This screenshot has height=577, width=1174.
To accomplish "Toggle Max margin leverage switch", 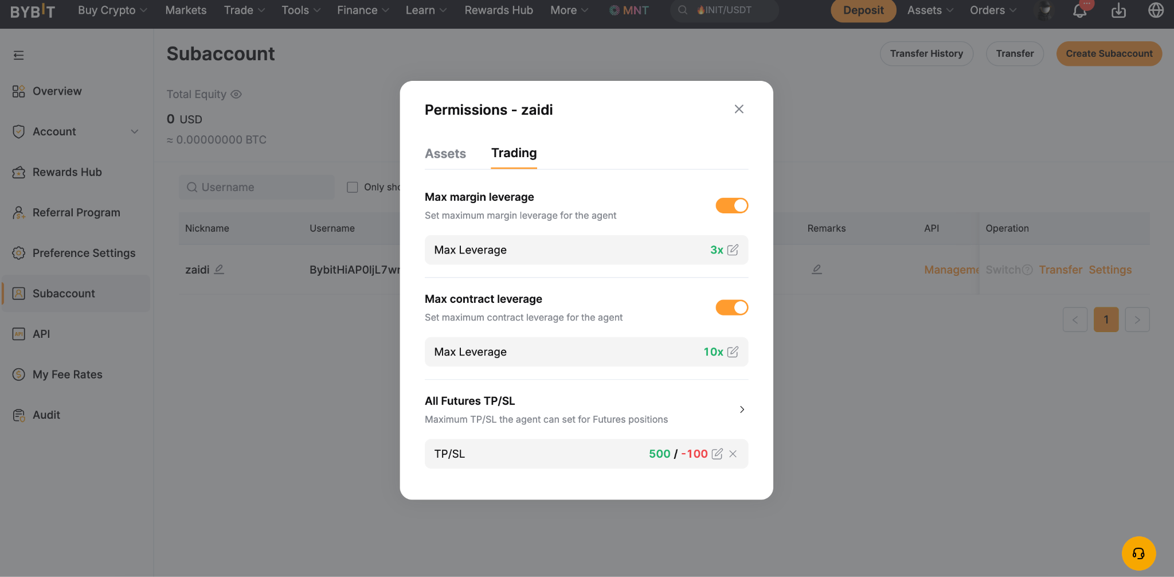I will pyautogui.click(x=732, y=205).
